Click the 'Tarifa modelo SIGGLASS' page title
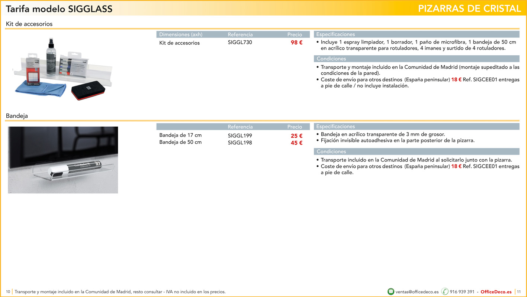This screenshot has width=527, height=297. click(x=59, y=9)
